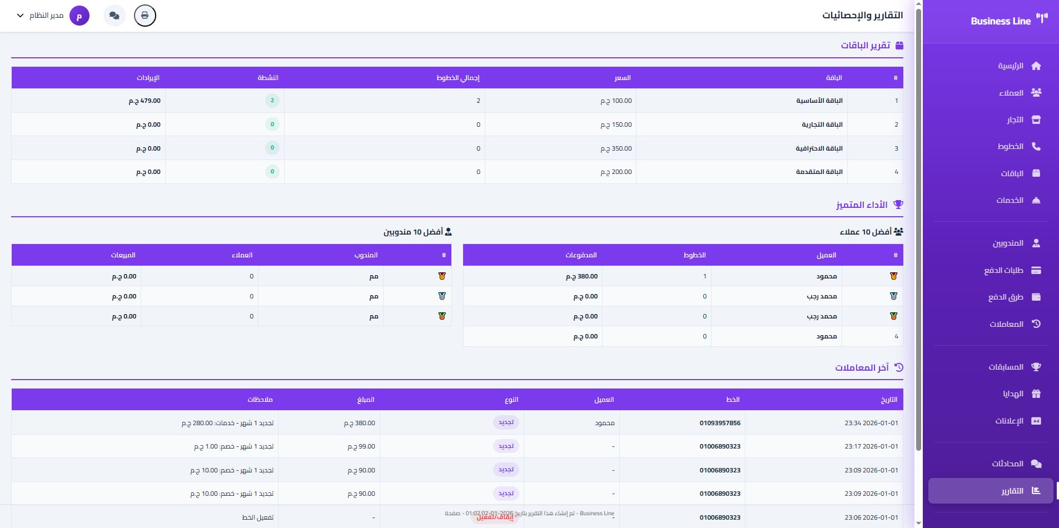
Task: Click the home icon in sidebar
Action: [x=1036, y=66]
